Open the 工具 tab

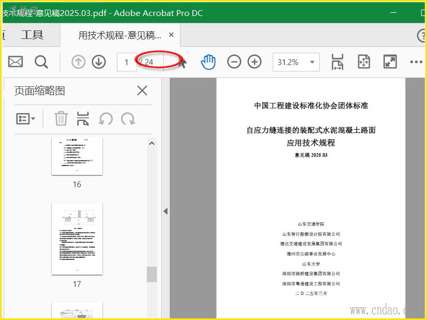tap(32, 35)
